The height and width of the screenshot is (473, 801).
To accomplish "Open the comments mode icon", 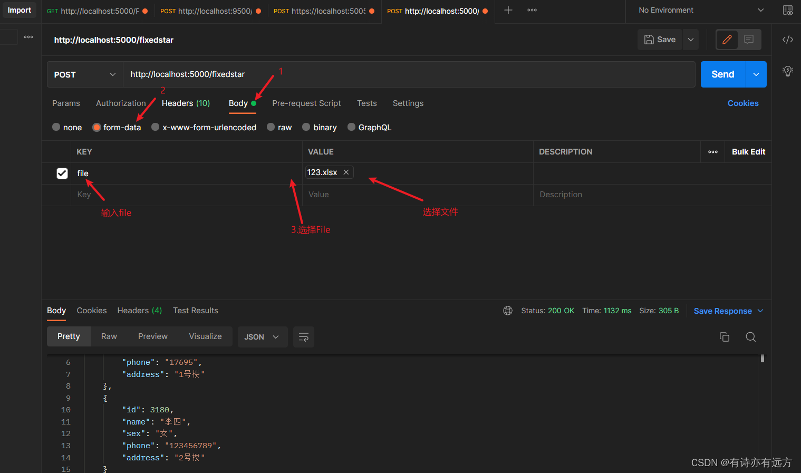I will tap(749, 40).
